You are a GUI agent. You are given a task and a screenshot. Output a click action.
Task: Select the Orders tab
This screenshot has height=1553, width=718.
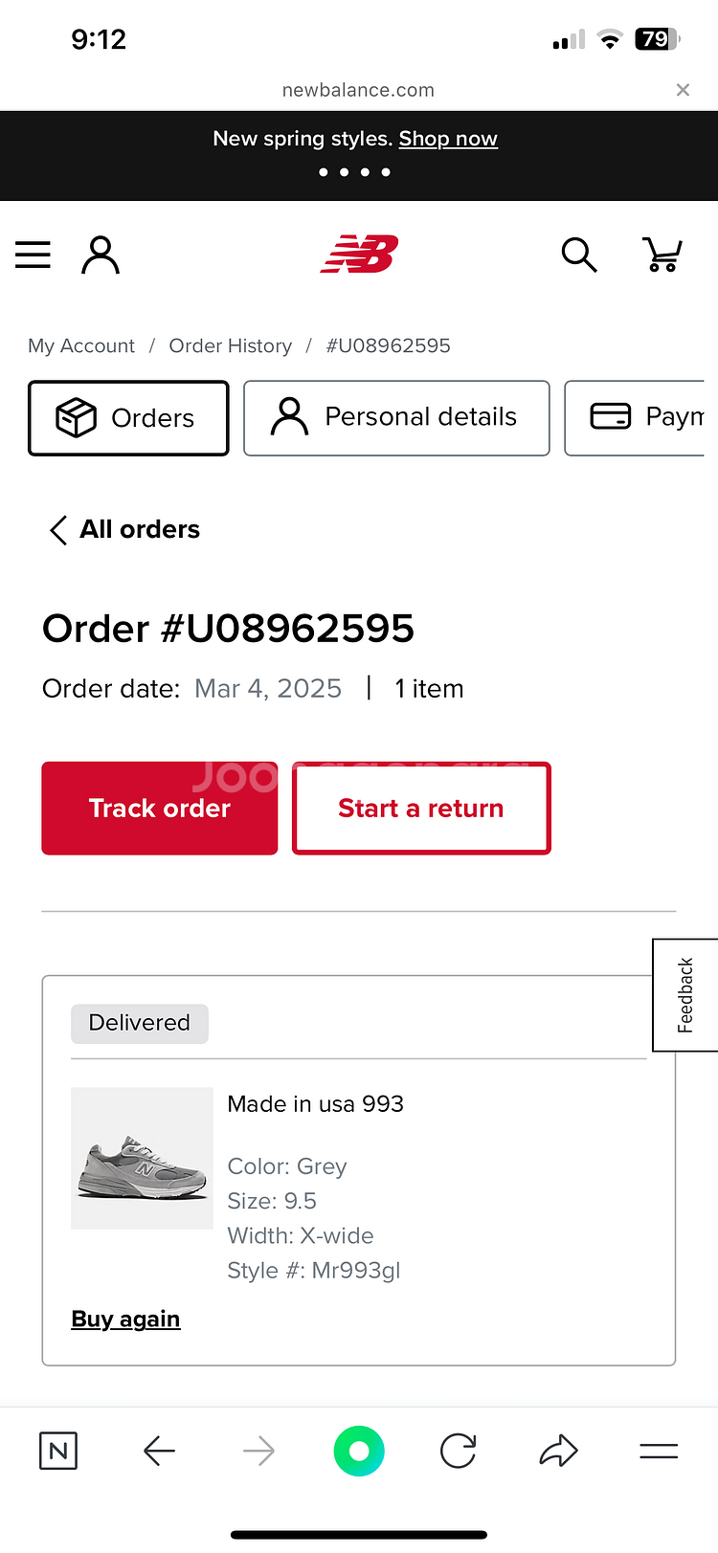click(128, 418)
